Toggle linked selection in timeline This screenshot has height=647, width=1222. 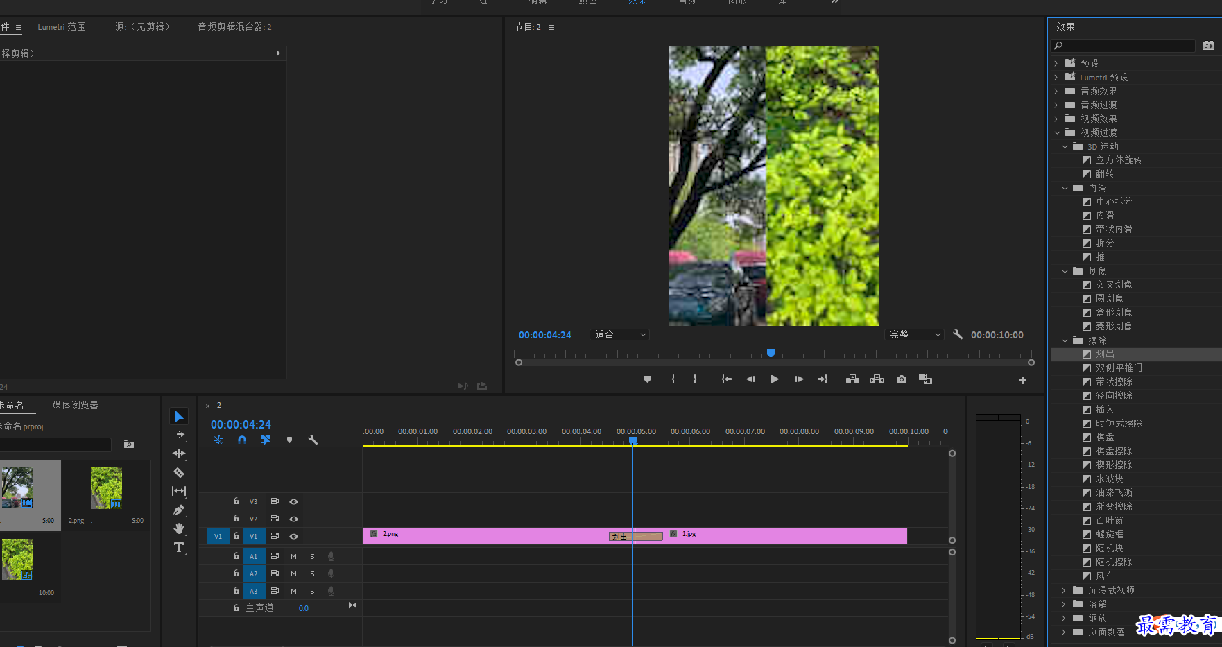pos(266,440)
